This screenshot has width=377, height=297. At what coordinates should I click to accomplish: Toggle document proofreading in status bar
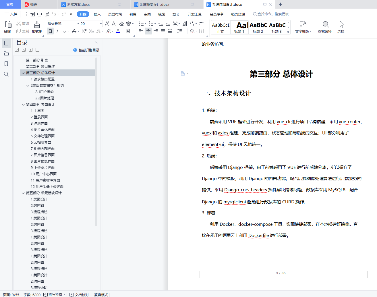79,295
